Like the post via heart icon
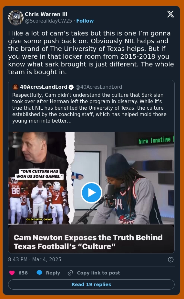Screen dimensions: 184x299 pyautogui.click(x=12, y=273)
